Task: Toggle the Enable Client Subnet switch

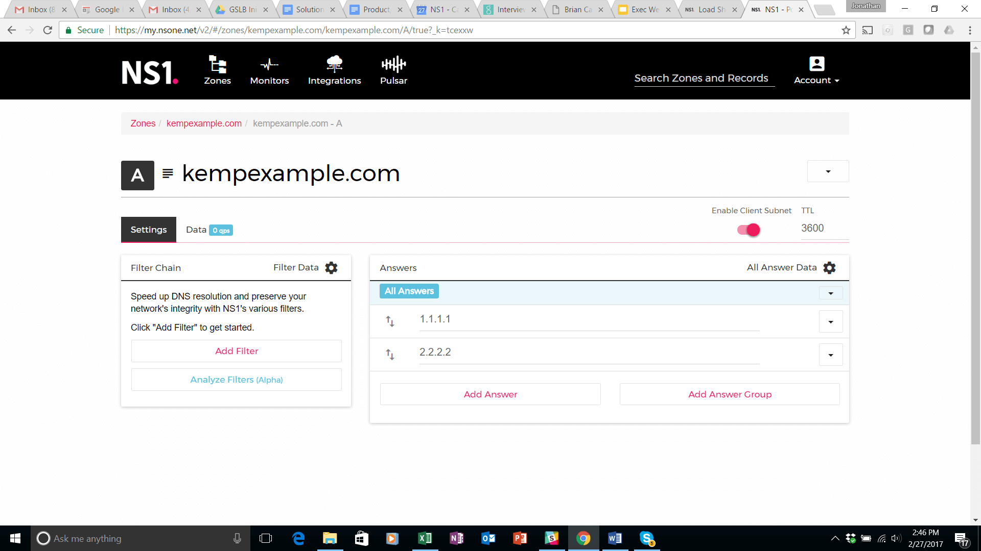Action: coord(749,230)
